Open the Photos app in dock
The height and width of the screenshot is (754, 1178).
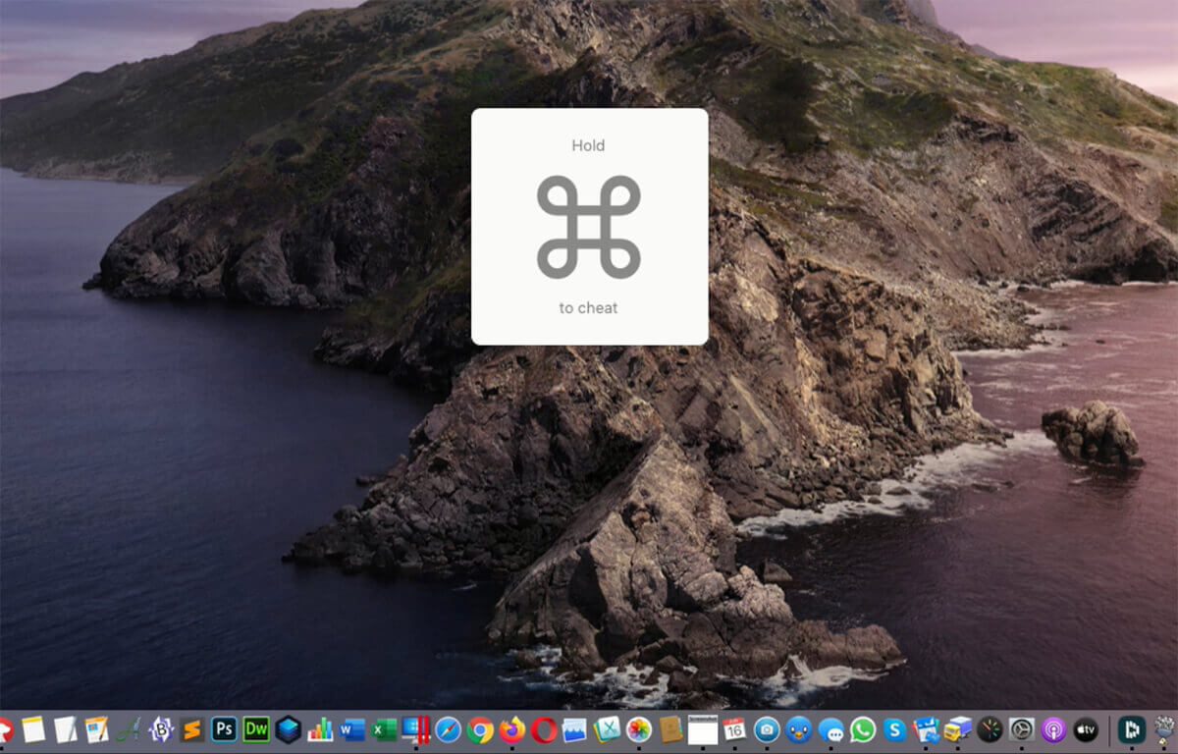pyautogui.click(x=639, y=729)
